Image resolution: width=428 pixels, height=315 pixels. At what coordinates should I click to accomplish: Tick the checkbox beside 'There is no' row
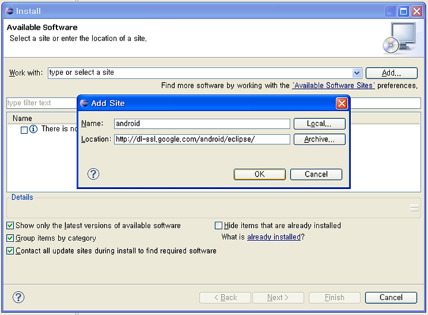24,130
